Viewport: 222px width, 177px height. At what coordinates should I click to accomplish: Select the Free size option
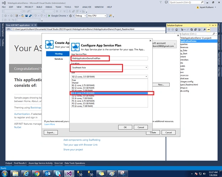pyautogui.click(x=110, y=80)
